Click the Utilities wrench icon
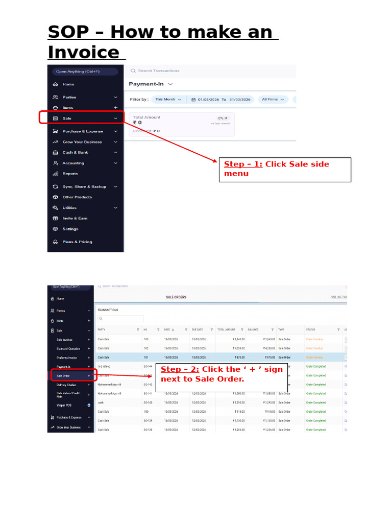Screen dimensions: 392x523 pyautogui.click(x=55, y=208)
